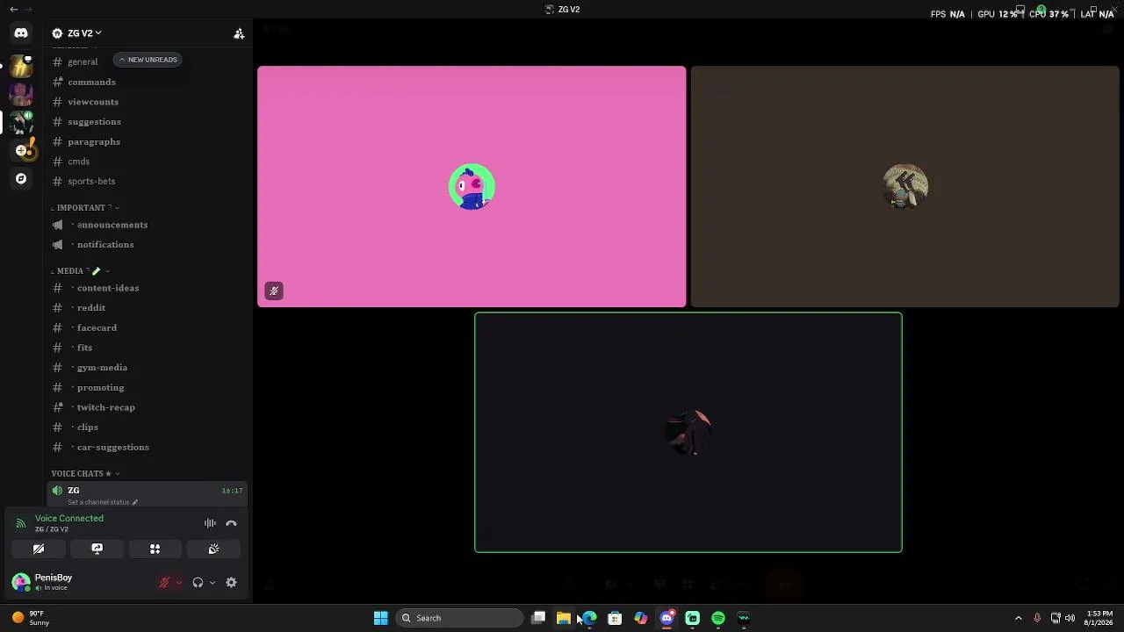
Task: Open the green chat app in taskbar
Action: pos(693,618)
